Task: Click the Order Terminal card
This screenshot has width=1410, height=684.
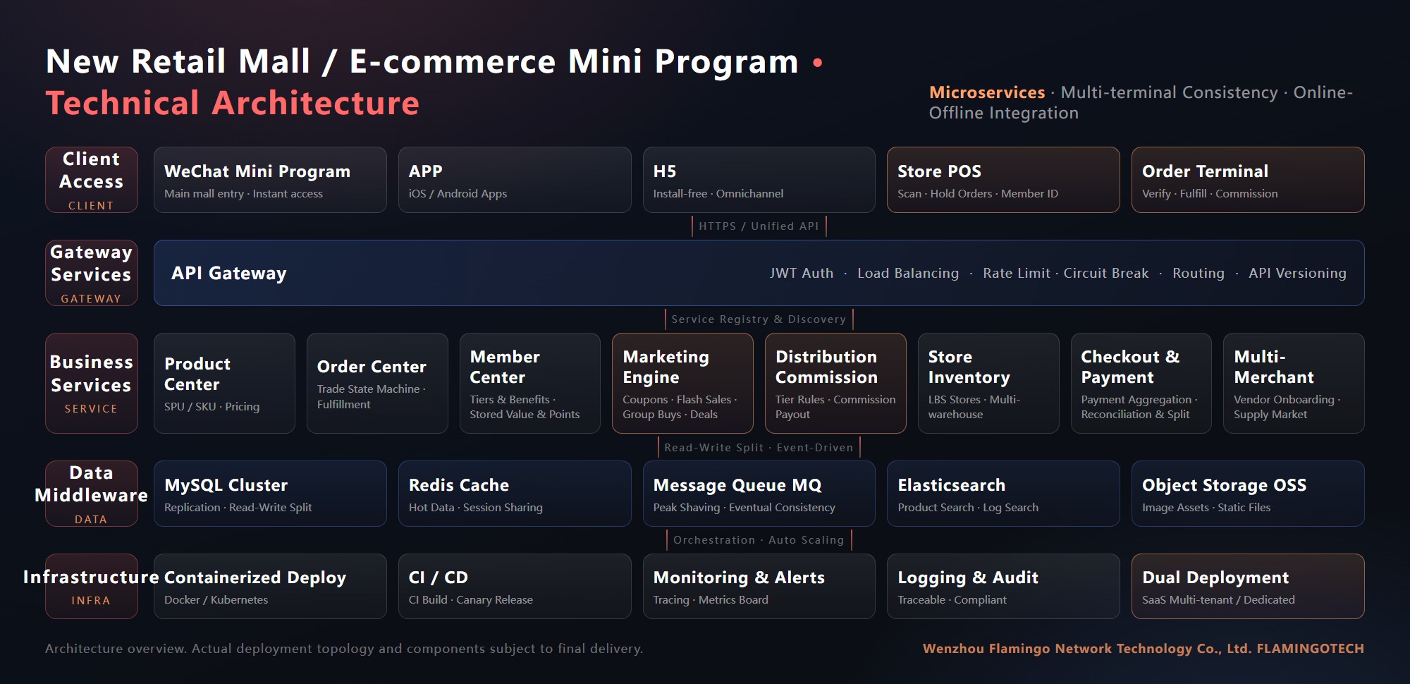Action: 1248,180
